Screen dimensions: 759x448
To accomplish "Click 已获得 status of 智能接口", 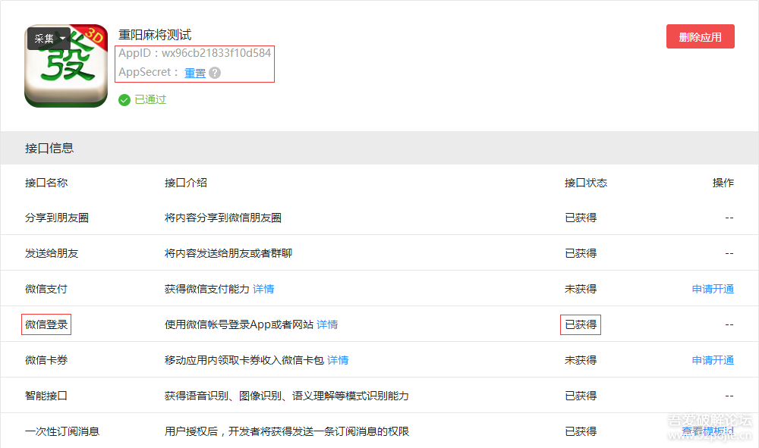I will (x=581, y=396).
